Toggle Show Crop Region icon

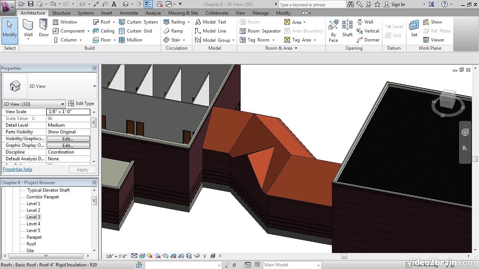181,256
